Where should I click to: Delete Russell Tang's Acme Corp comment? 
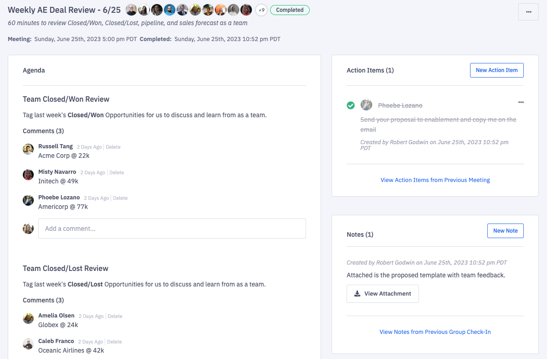[x=113, y=146]
